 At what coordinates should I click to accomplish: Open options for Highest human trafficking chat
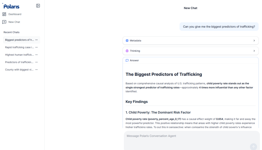click(37, 55)
